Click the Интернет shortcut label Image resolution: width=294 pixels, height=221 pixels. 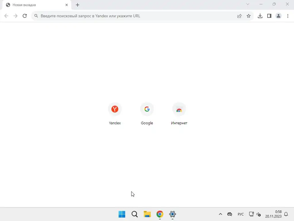(179, 123)
